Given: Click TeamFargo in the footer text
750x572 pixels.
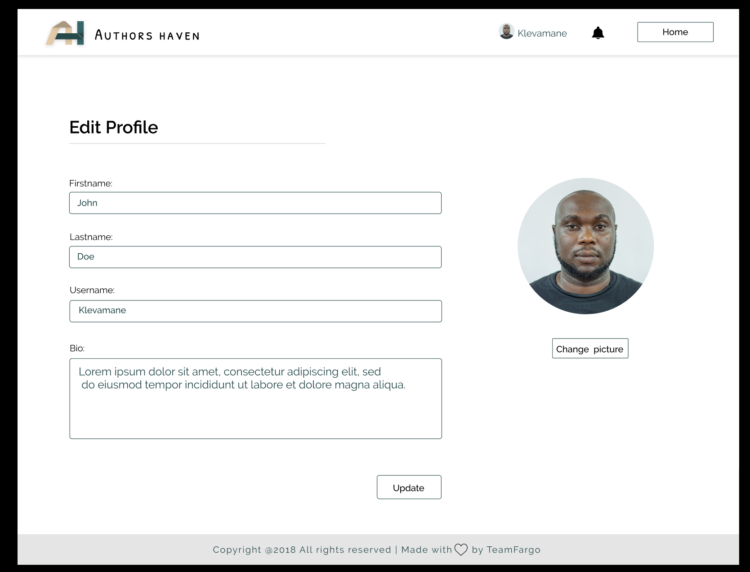Looking at the screenshot, I should 514,550.
